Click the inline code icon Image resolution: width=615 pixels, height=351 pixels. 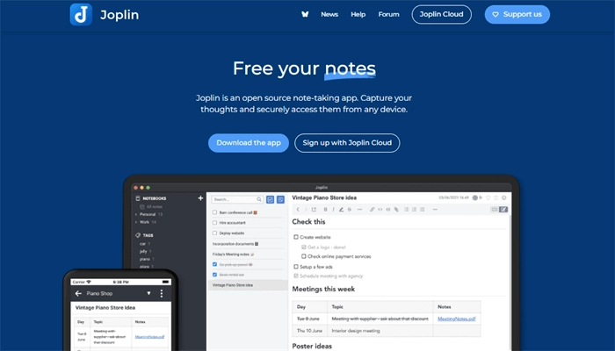tap(380, 210)
